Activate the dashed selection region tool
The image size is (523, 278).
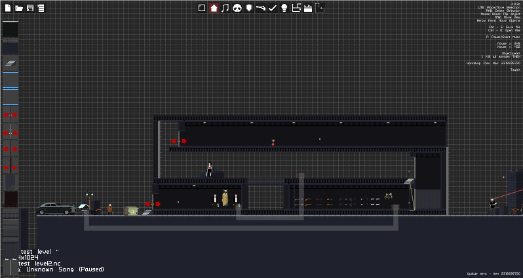[320, 8]
